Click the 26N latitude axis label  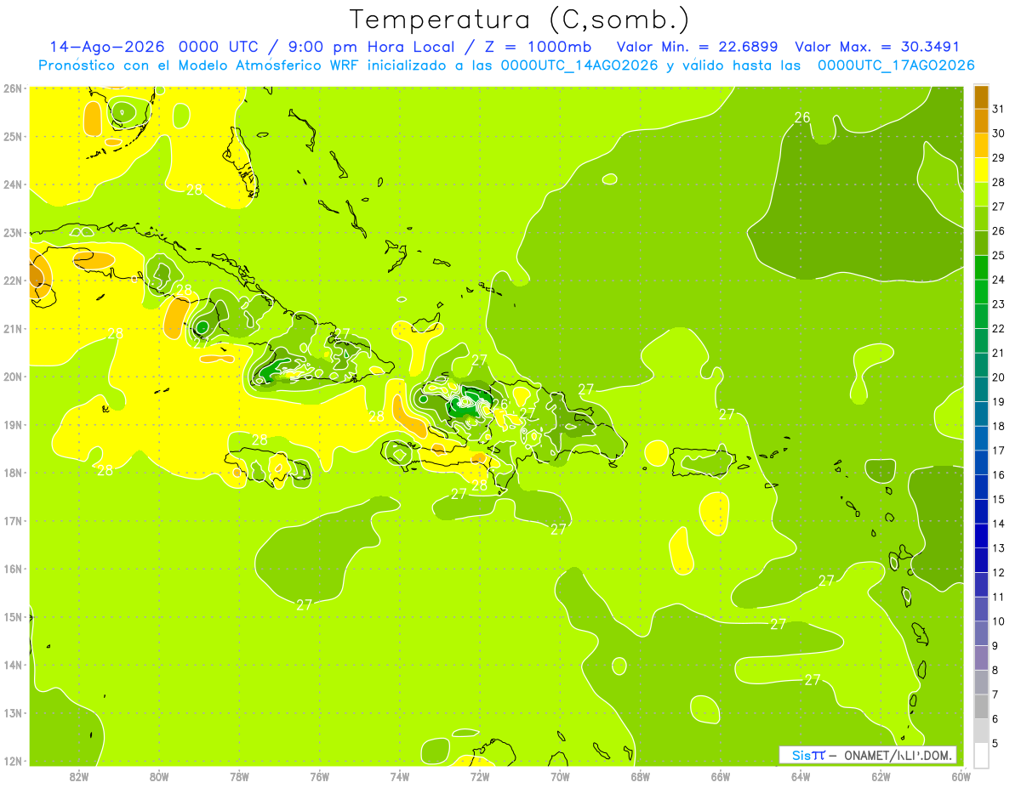pos(13,88)
